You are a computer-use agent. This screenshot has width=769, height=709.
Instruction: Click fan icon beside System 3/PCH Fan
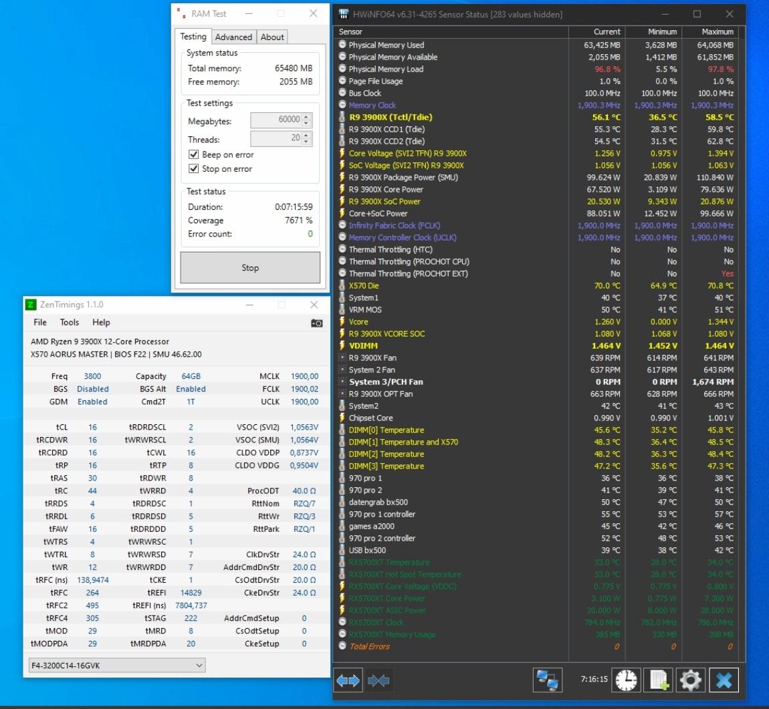click(342, 382)
